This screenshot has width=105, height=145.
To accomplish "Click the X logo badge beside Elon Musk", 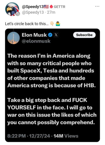I will (x=56, y=35).
